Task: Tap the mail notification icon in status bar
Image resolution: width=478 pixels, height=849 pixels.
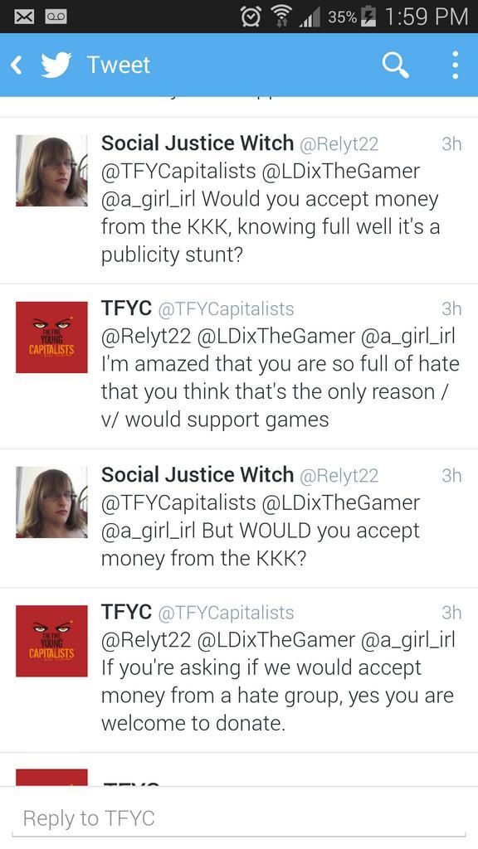Action: click(22, 17)
